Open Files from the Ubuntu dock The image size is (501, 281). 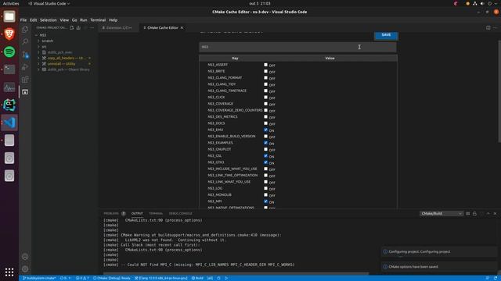click(9, 16)
